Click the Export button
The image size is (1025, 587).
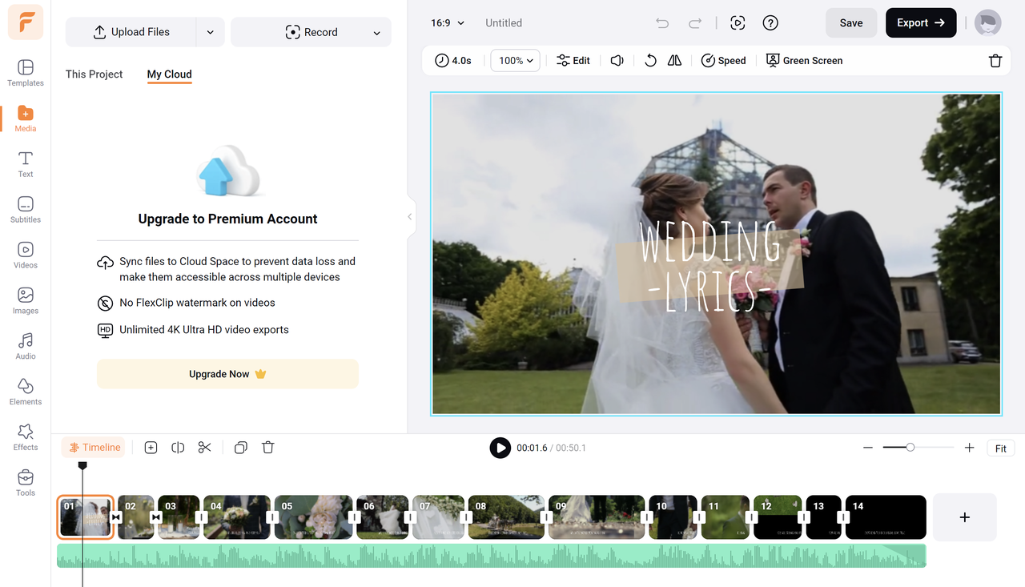coord(921,23)
